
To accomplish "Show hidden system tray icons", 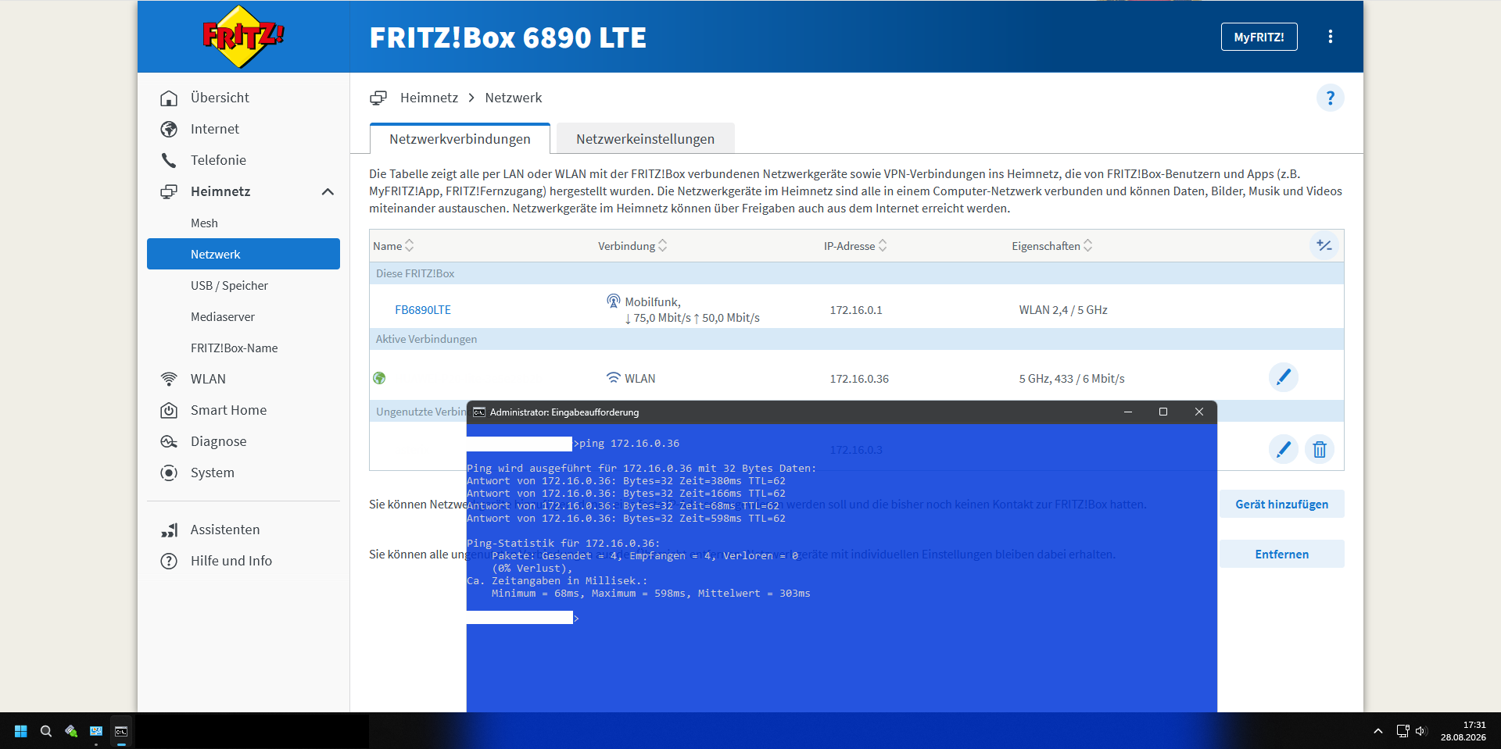I will 1378,731.
